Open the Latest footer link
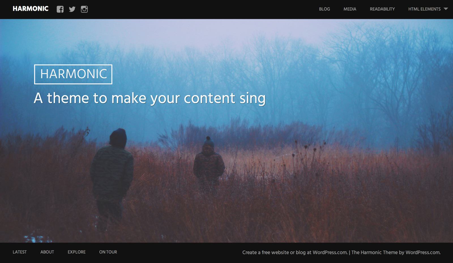This screenshot has width=453, height=263. click(x=20, y=252)
